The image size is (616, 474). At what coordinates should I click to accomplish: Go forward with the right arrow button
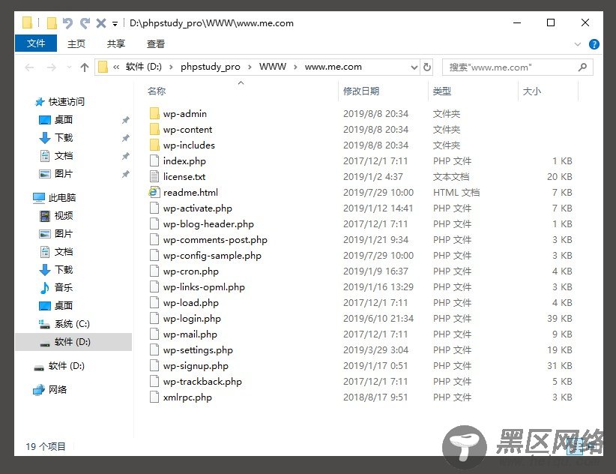52,67
